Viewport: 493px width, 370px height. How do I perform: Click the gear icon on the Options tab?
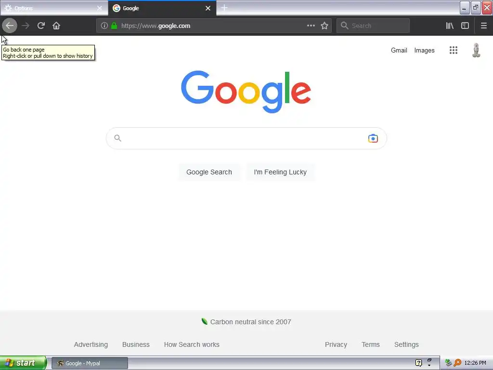(8, 8)
